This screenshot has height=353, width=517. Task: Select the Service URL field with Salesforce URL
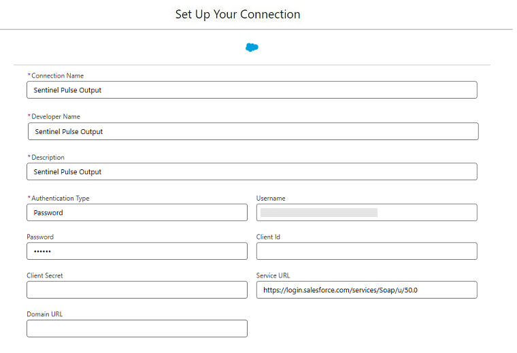pos(367,290)
